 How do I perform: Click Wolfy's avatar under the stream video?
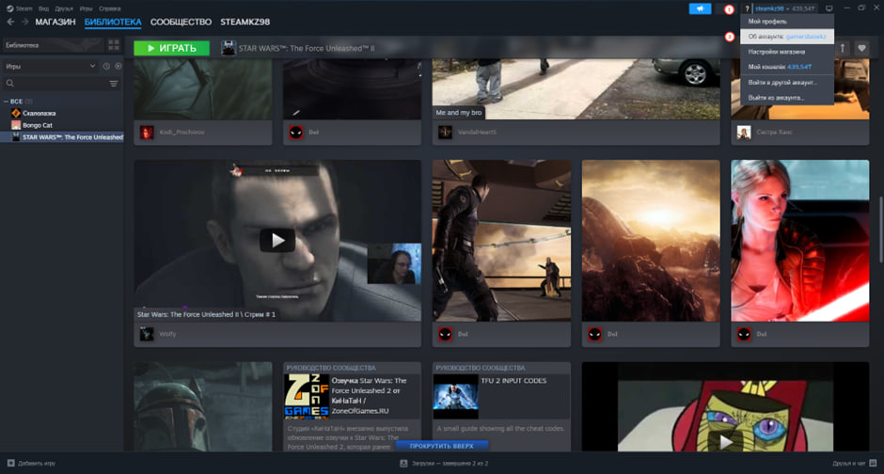147,334
